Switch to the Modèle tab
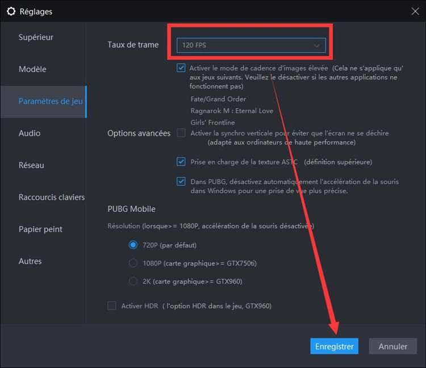 32,69
